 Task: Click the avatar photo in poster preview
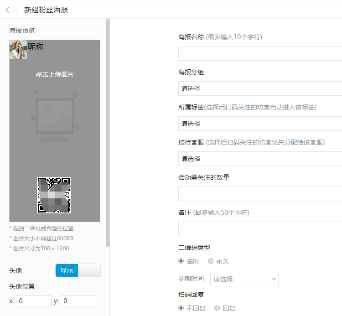coord(18,49)
